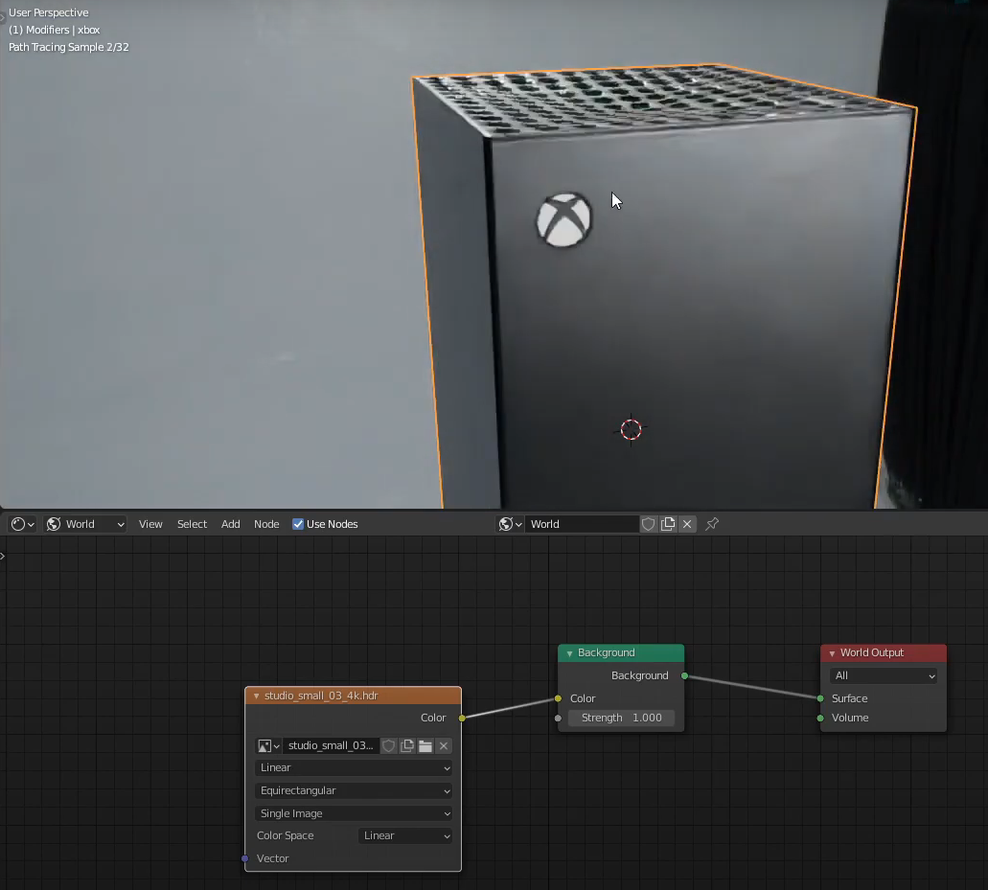Open image file with folder icon
Screen dimensions: 988x890
[x=425, y=745]
